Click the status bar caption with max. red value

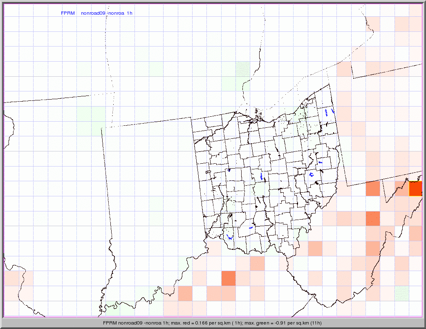click(x=213, y=323)
